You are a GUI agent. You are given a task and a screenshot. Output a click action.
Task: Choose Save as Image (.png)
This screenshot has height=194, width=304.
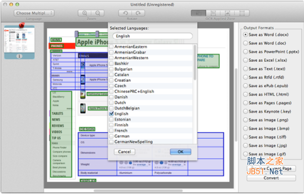click(x=245, y=120)
